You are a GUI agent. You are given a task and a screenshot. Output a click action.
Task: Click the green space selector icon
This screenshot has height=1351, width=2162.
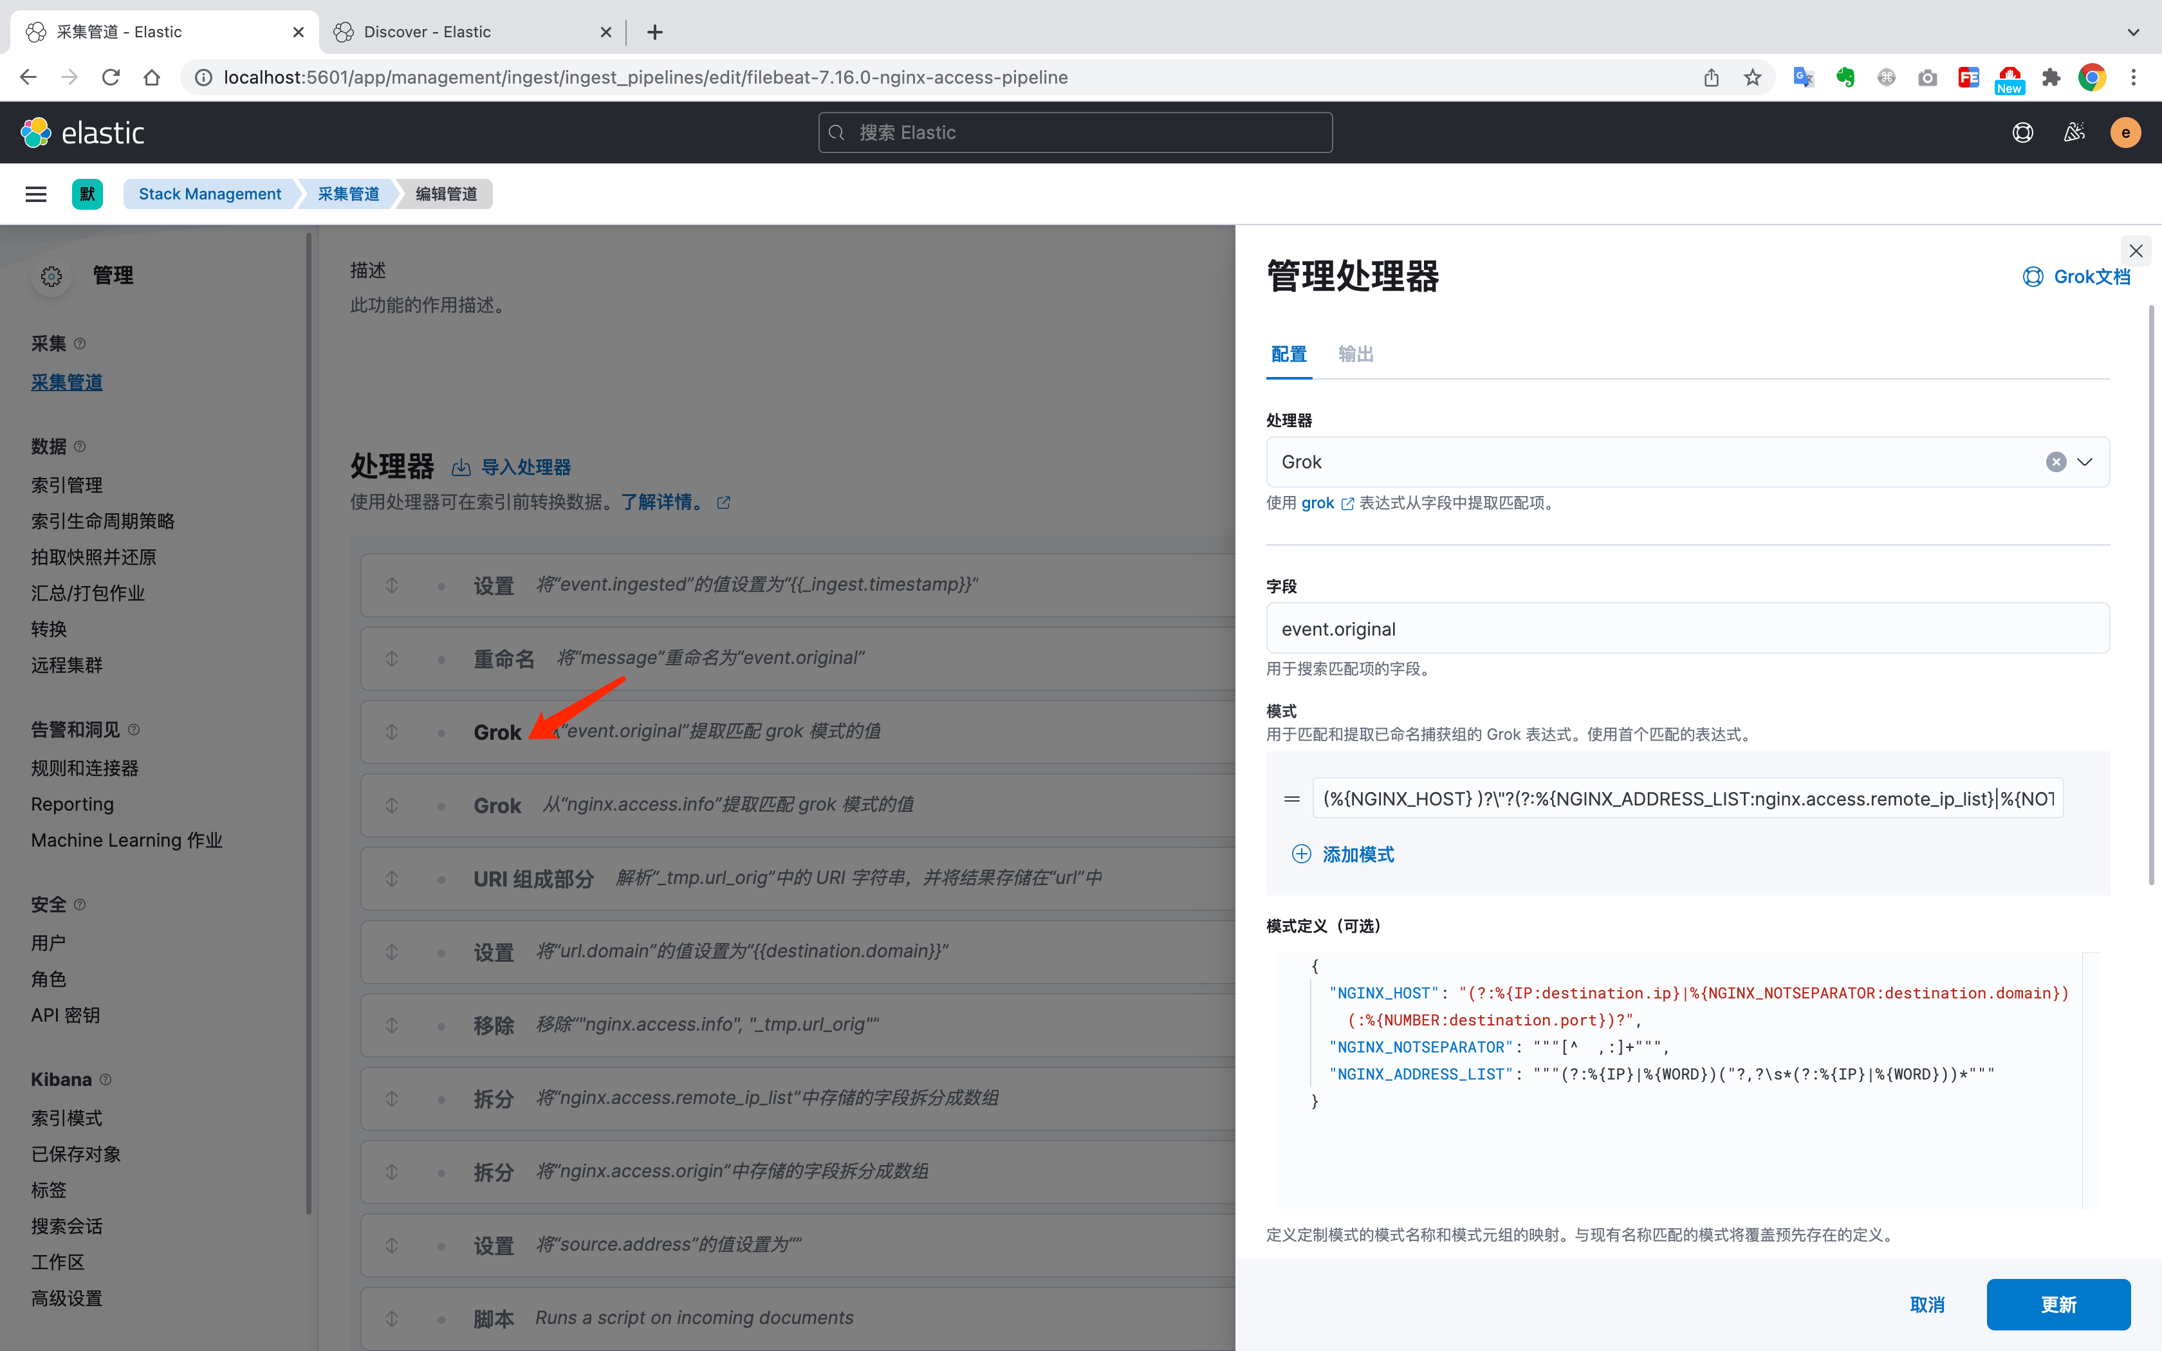(x=88, y=194)
